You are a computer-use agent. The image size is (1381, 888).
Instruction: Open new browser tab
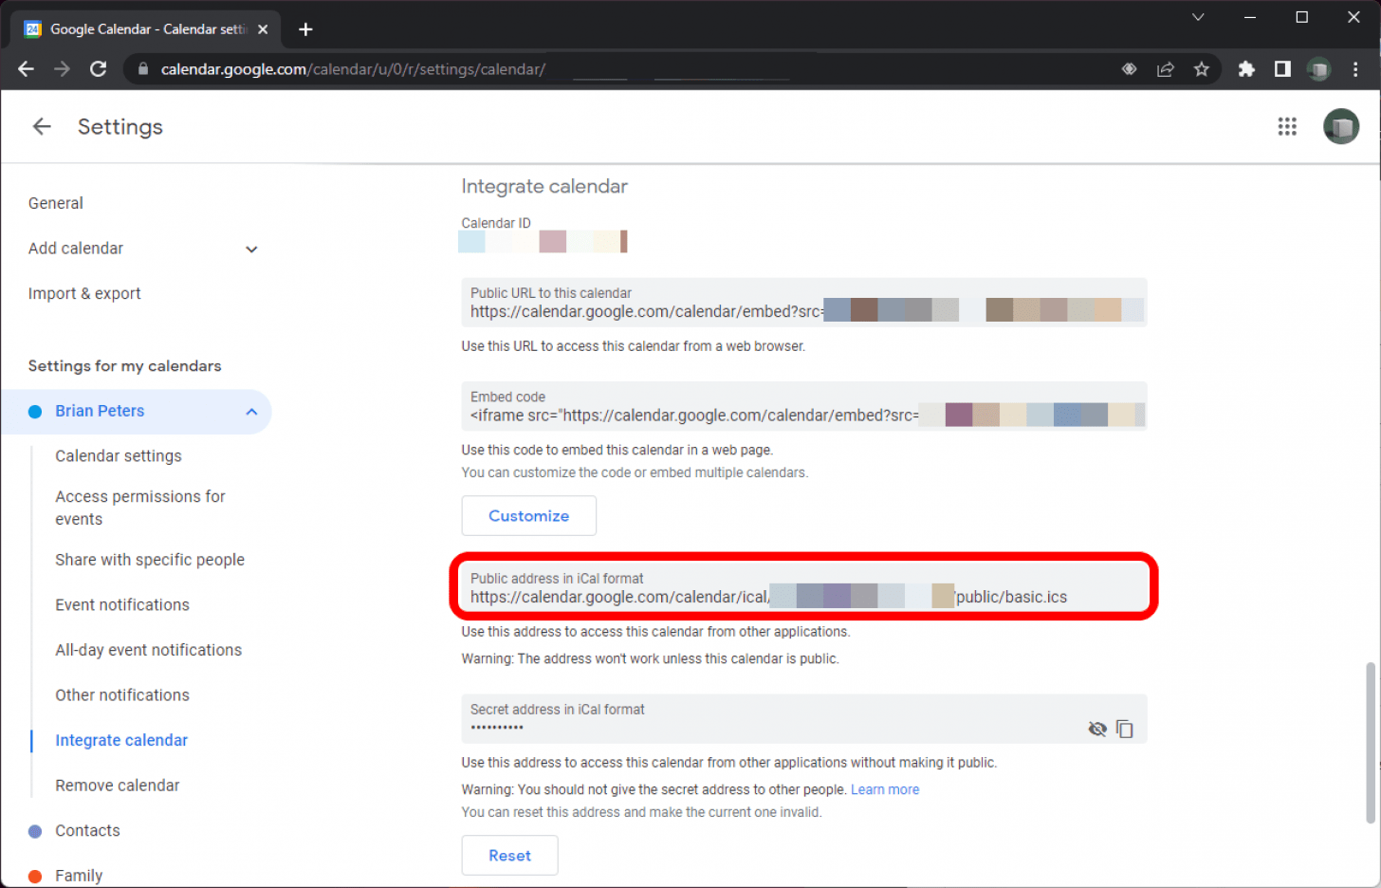pyautogui.click(x=305, y=29)
